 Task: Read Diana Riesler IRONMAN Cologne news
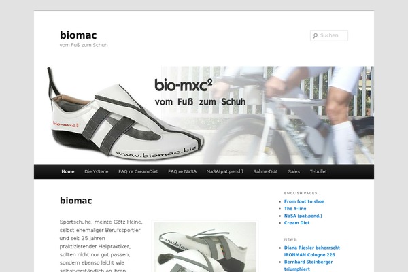(311, 251)
